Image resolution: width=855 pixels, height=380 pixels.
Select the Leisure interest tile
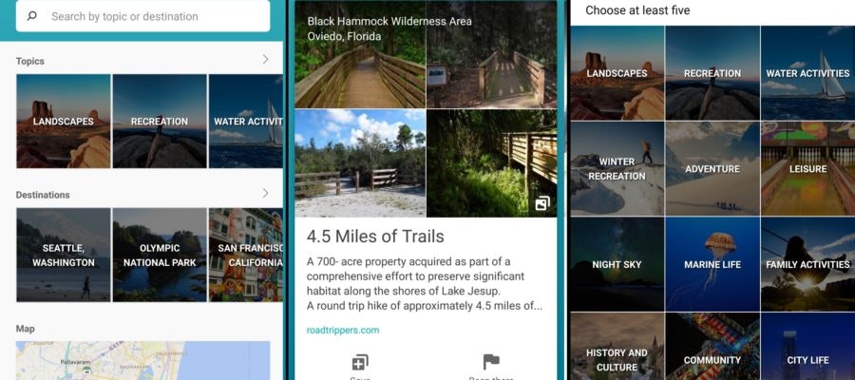click(x=808, y=168)
